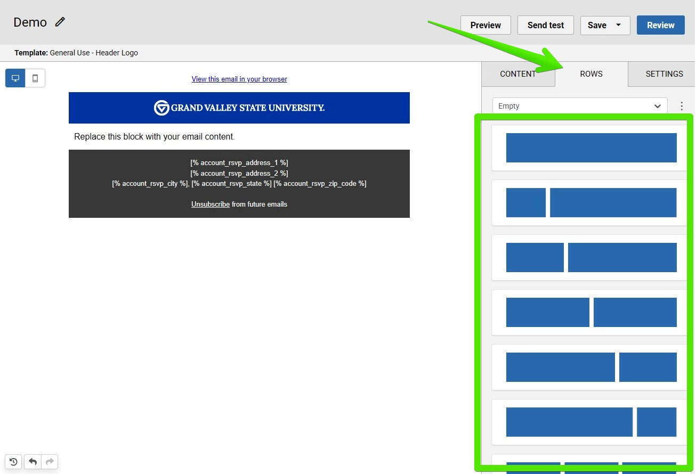Select the ROWS tab
Image resolution: width=696 pixels, height=474 pixels.
pos(591,74)
